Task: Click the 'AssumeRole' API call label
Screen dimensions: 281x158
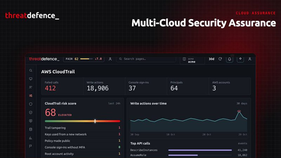Action: 138,155
